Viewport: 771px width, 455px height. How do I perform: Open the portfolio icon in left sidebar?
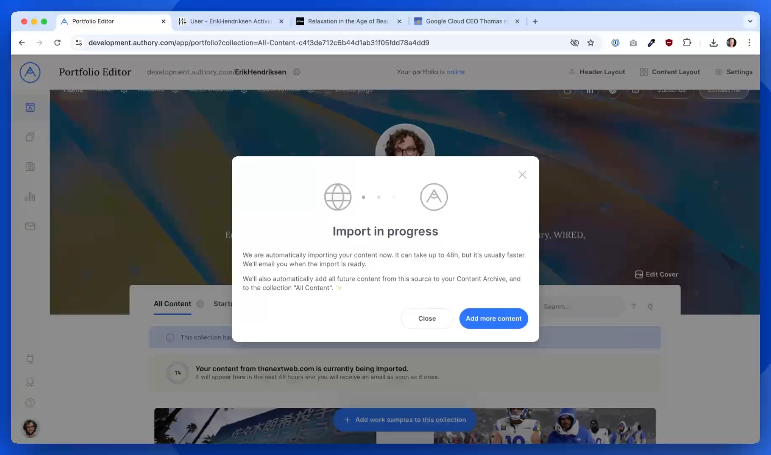tap(30, 107)
